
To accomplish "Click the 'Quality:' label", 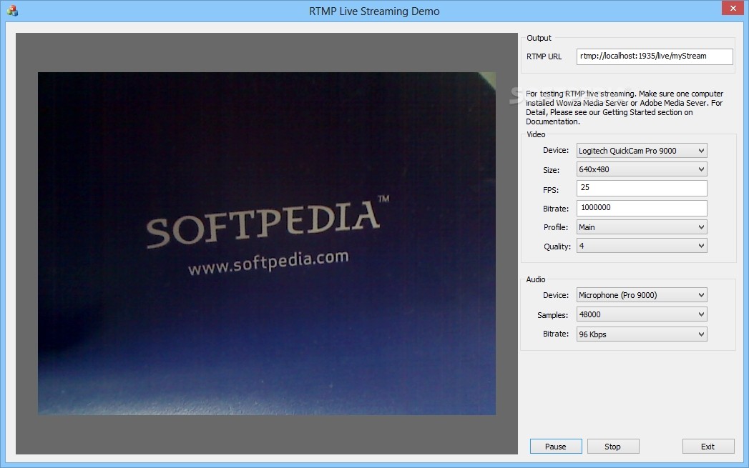I will point(557,247).
